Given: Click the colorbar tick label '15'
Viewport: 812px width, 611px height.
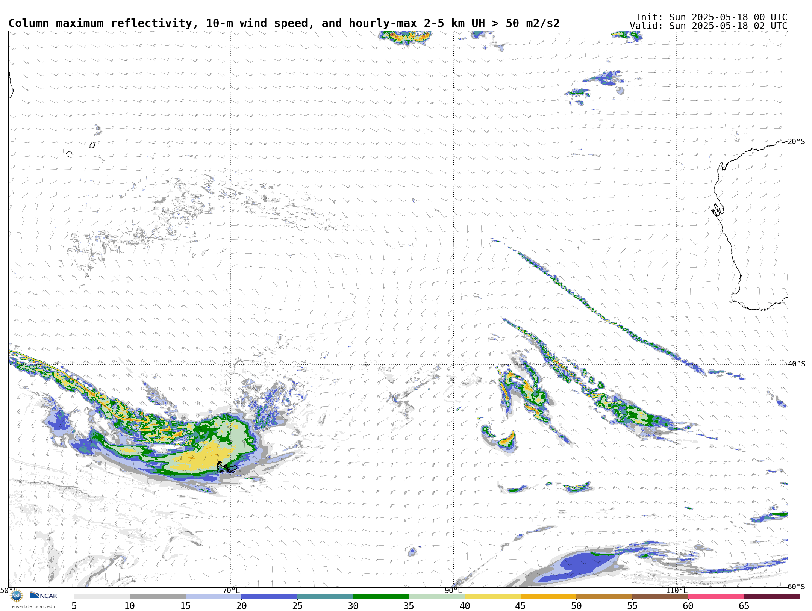Looking at the screenshot, I should click(x=186, y=606).
